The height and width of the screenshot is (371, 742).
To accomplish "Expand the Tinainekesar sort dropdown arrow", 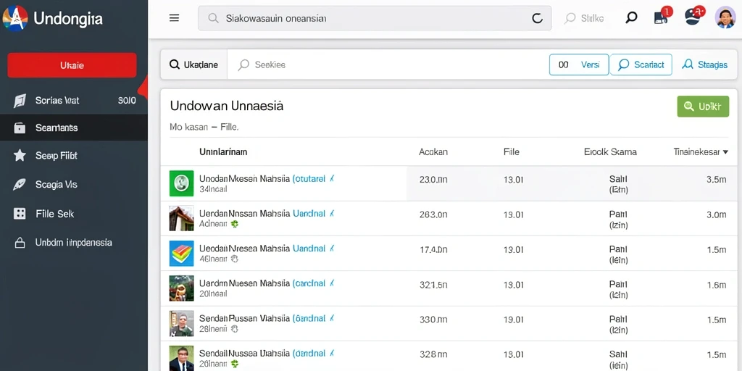I will [x=726, y=152].
